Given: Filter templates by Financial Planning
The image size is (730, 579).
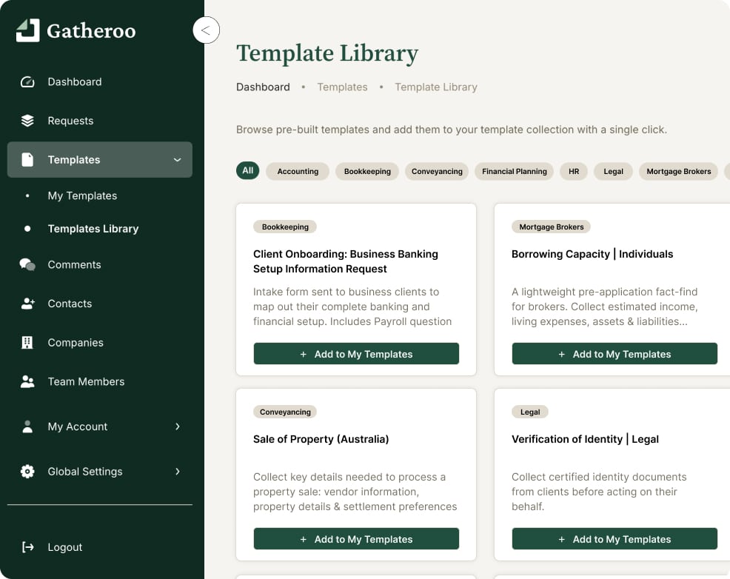Looking at the screenshot, I should [x=515, y=171].
